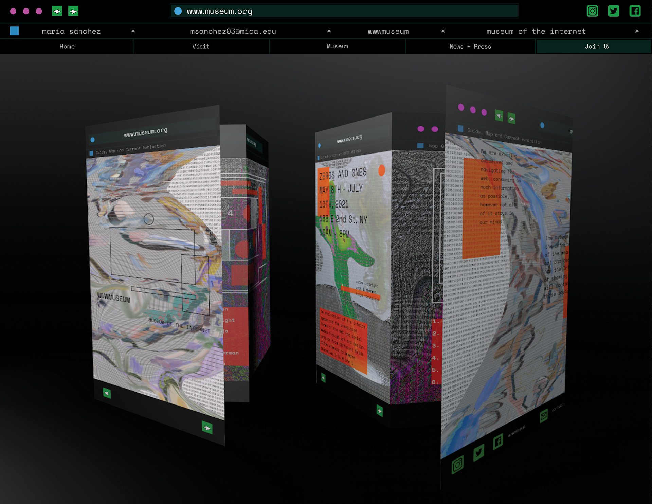The height and width of the screenshot is (504, 652).
Task: Click the mail envelope icon on right panel
Action: point(544,416)
